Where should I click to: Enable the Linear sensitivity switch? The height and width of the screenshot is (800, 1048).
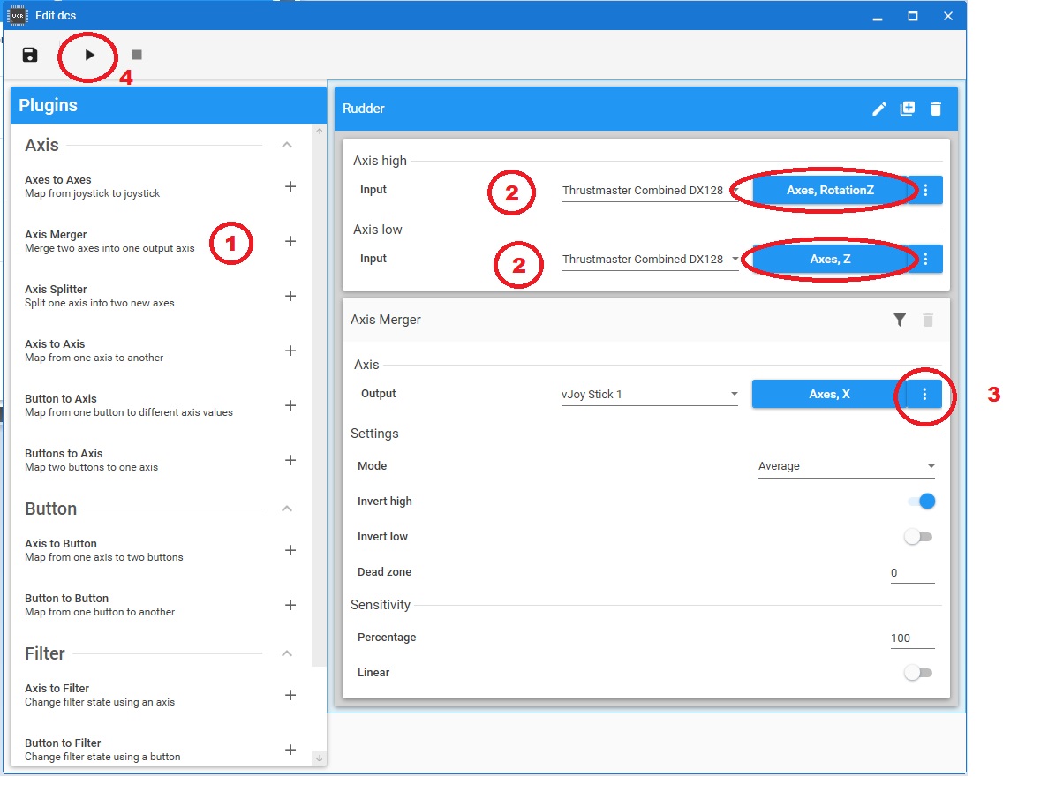tap(917, 673)
